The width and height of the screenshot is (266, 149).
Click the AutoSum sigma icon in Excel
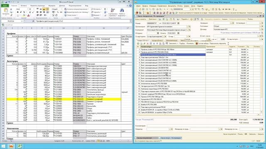coord(105,9)
